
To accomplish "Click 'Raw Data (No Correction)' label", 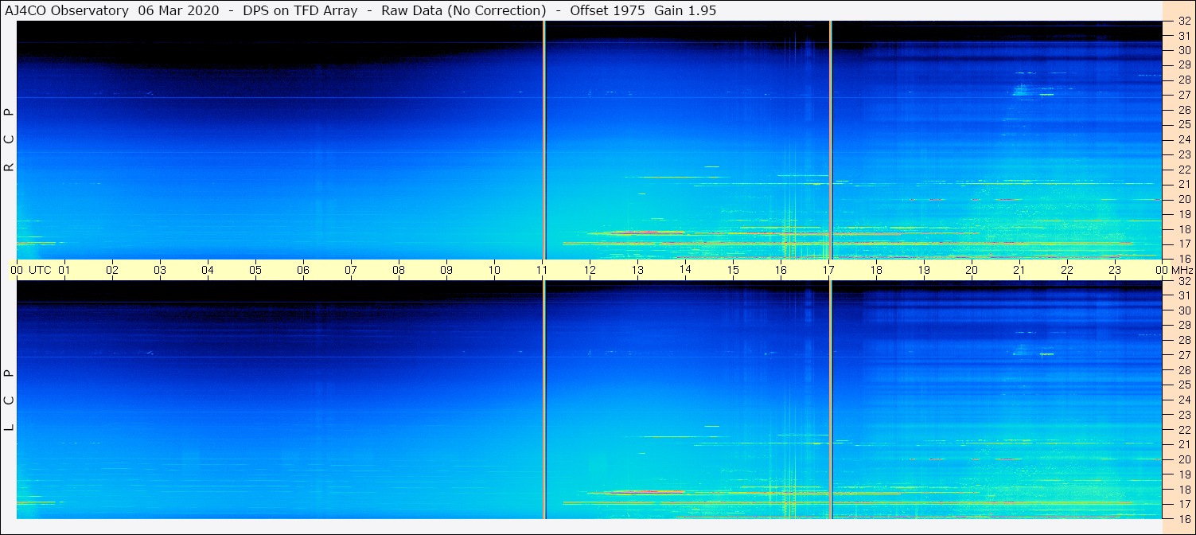I will 464,10.
